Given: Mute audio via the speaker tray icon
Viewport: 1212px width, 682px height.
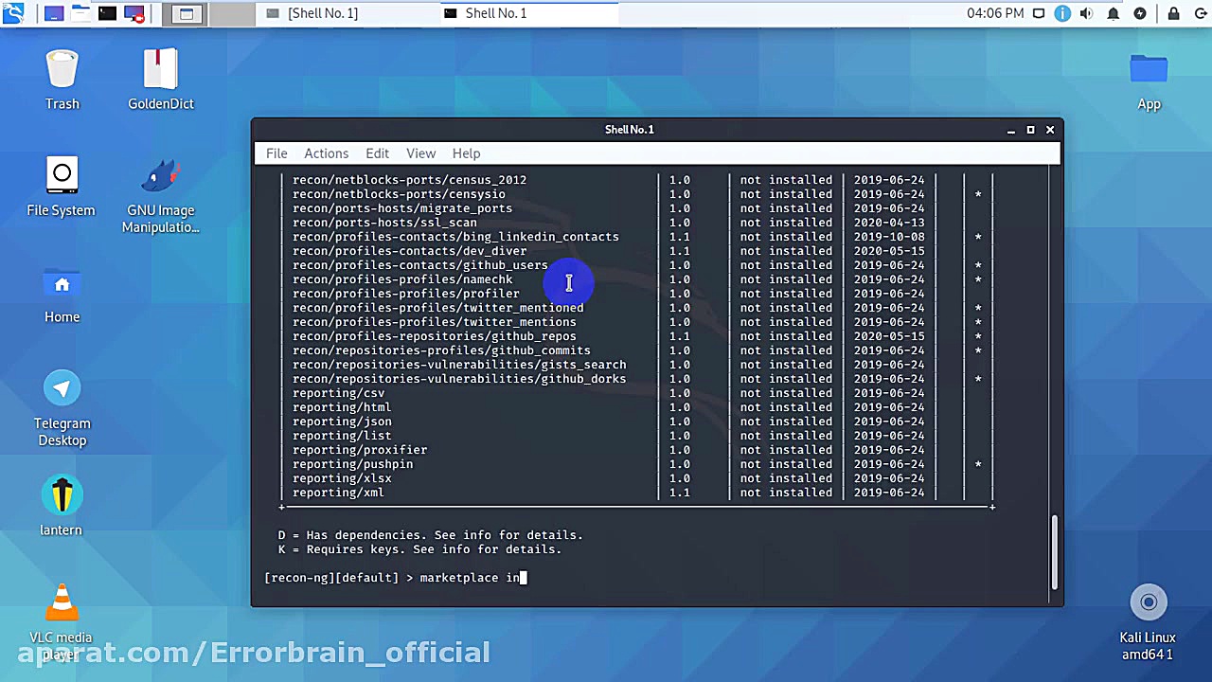Looking at the screenshot, I should tap(1086, 13).
